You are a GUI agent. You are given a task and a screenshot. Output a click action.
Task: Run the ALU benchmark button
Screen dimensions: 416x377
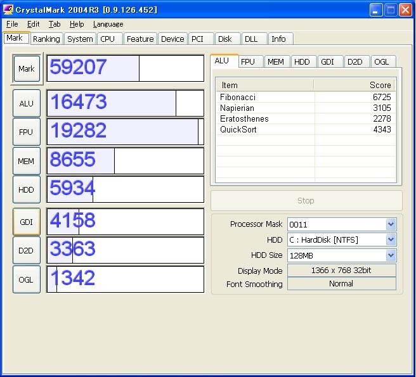[27, 103]
